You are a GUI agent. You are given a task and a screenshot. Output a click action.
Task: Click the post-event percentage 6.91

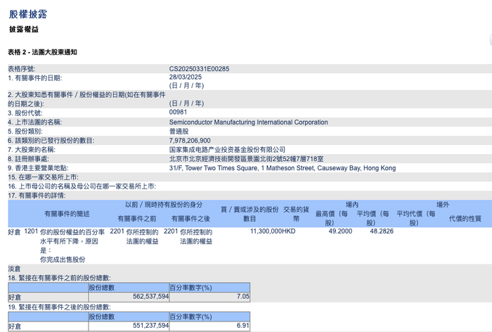243,326
